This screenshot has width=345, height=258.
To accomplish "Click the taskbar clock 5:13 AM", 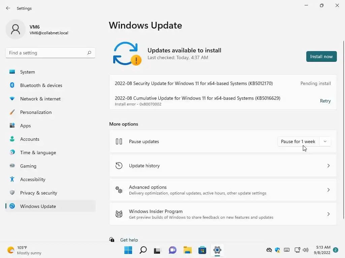I will (x=322, y=250).
